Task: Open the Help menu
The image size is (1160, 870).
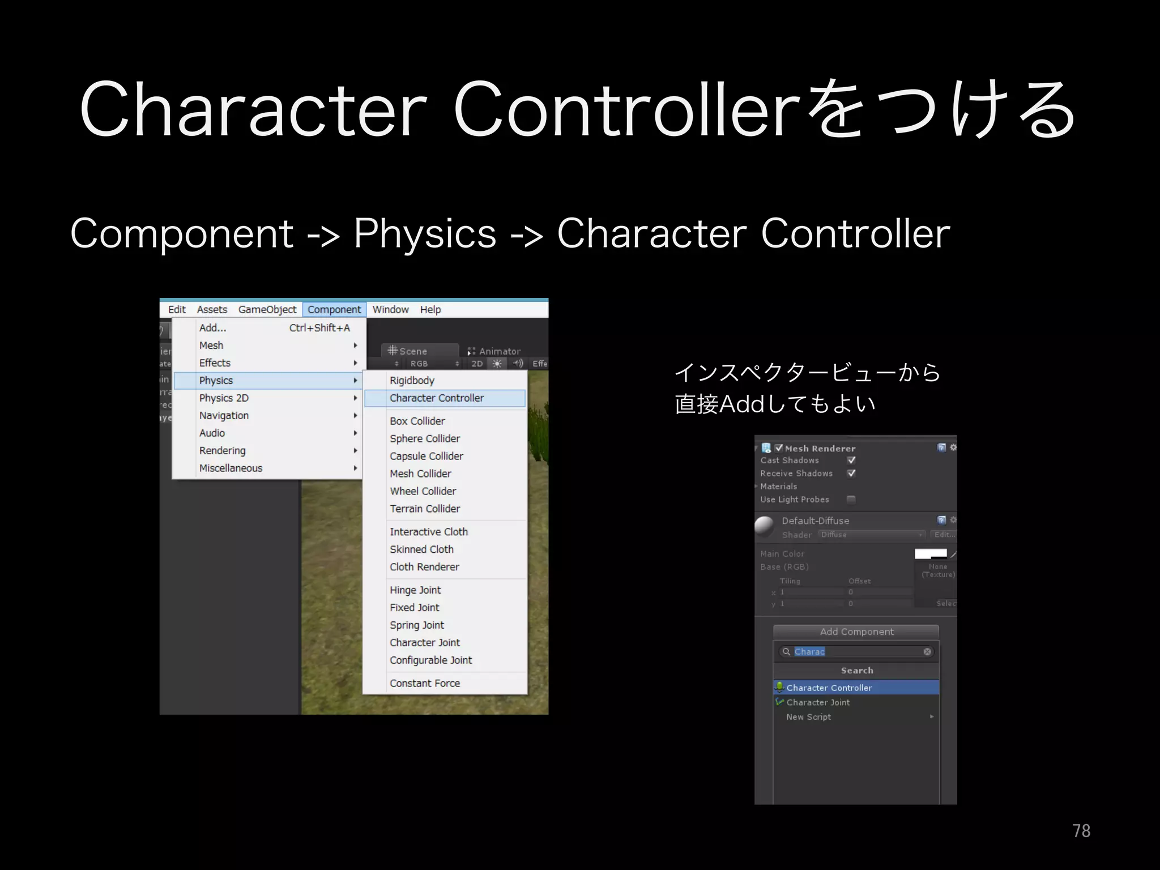Action: click(x=430, y=310)
